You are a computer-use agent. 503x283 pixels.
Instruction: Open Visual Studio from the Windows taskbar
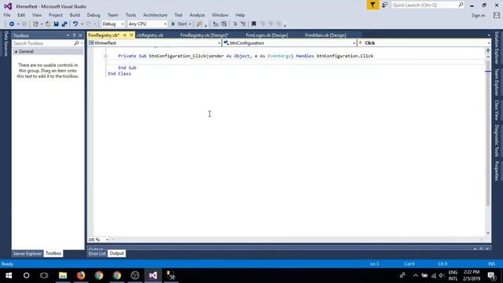[x=153, y=275]
